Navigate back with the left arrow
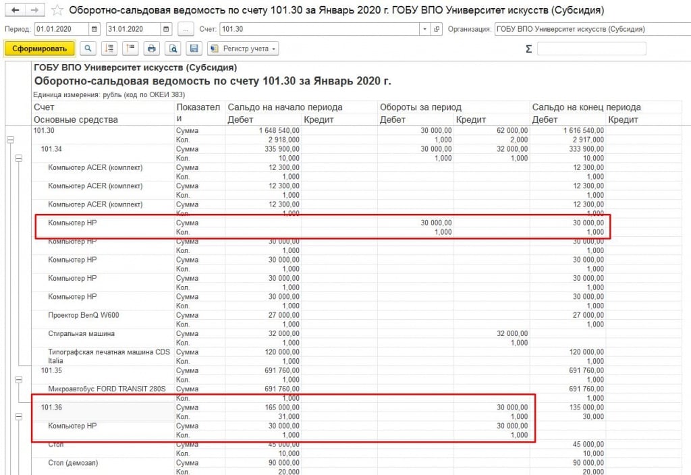This screenshot has width=691, height=475. 15,10
